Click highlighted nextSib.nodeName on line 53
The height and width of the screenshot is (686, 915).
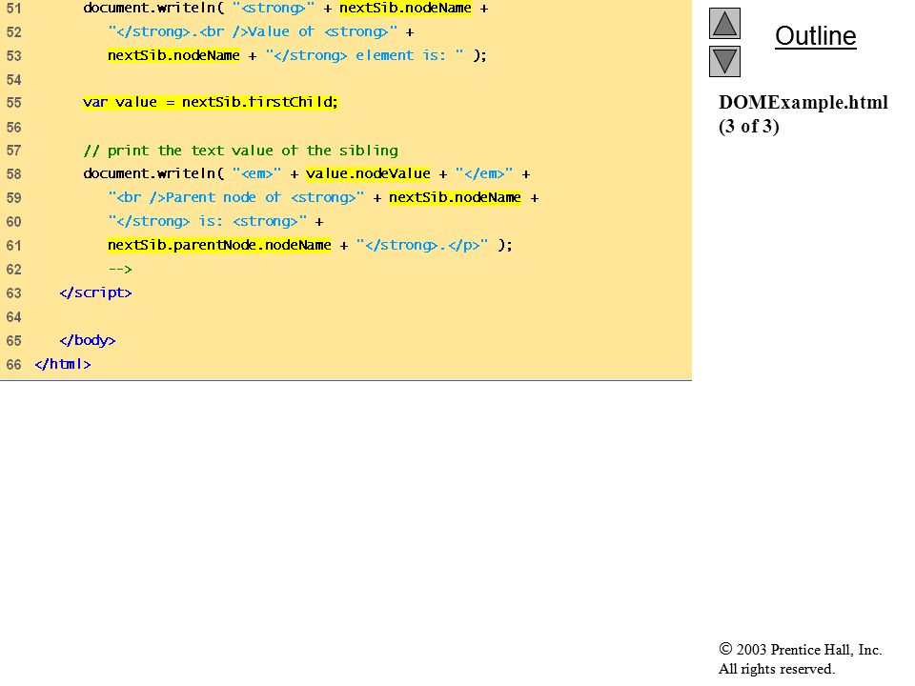pos(173,55)
